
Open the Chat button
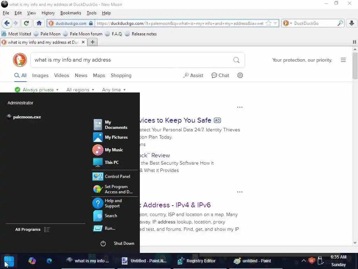(x=220, y=75)
